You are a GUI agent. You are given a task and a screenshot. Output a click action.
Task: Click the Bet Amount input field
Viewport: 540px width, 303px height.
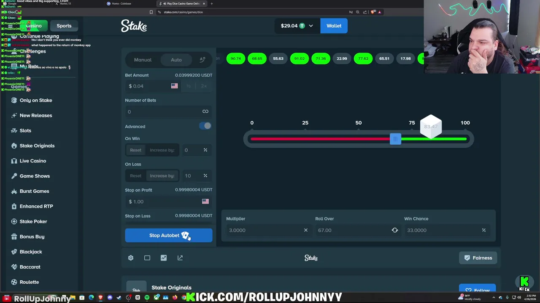(x=153, y=86)
